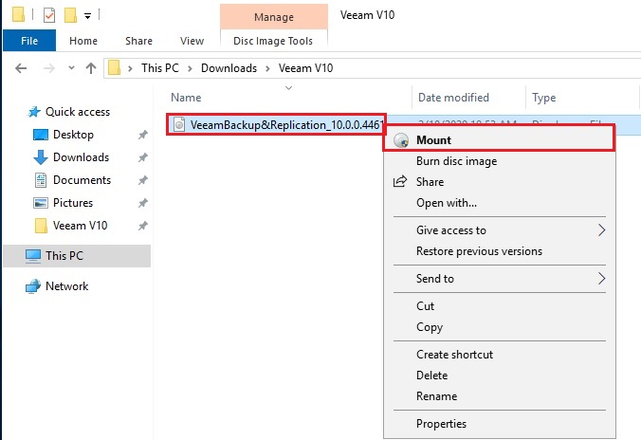Image resolution: width=641 pixels, height=440 pixels.
Task: Open the Disc Image Tools tab
Action: tap(273, 41)
